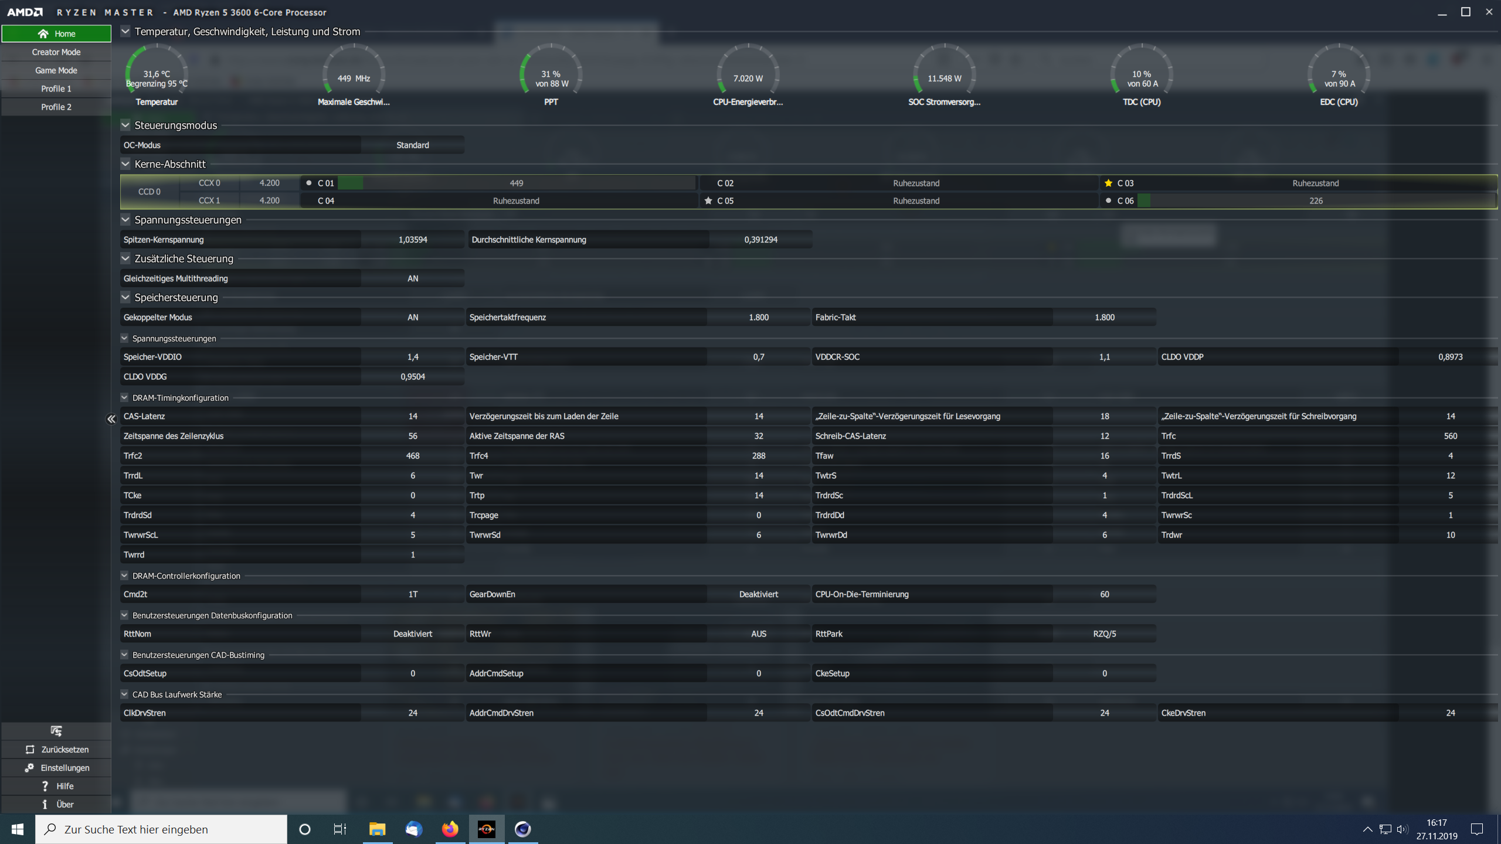
Task: Collapse DRAM-Timingkonfiguration section
Action: point(124,397)
